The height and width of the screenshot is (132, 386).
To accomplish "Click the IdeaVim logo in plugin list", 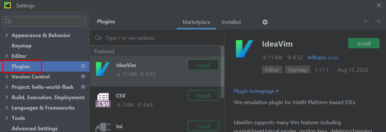I will (x=103, y=69).
